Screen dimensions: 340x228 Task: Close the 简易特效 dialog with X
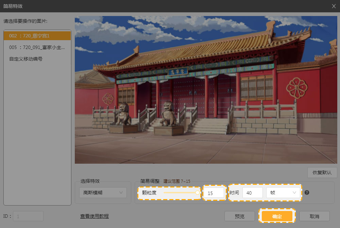click(334, 6)
